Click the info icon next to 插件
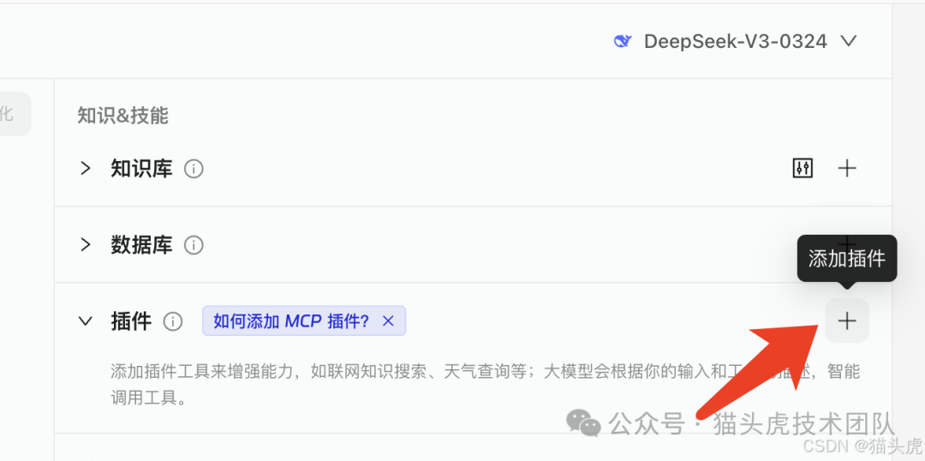The height and width of the screenshot is (461, 925). (x=173, y=321)
